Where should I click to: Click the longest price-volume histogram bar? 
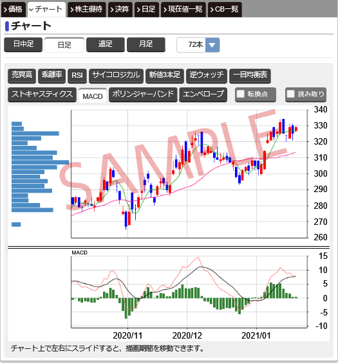click(x=41, y=163)
